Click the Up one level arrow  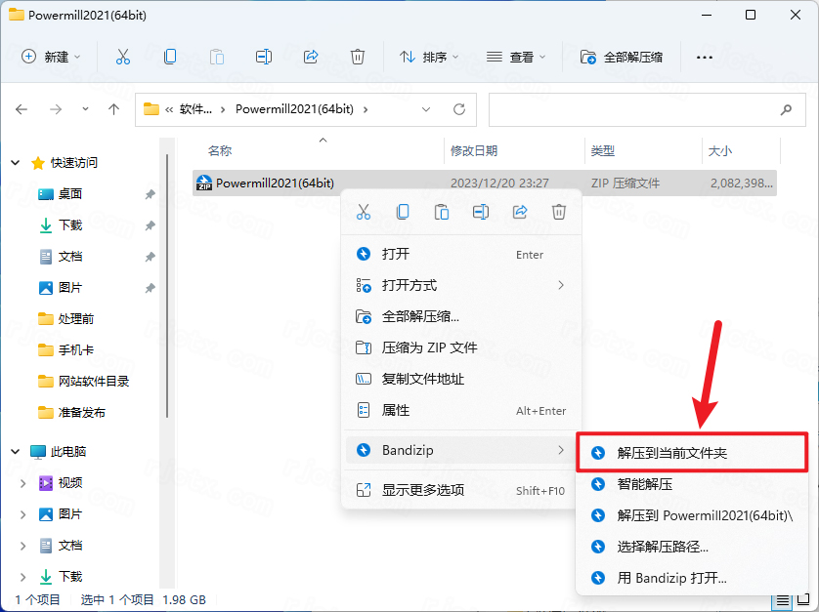click(114, 109)
